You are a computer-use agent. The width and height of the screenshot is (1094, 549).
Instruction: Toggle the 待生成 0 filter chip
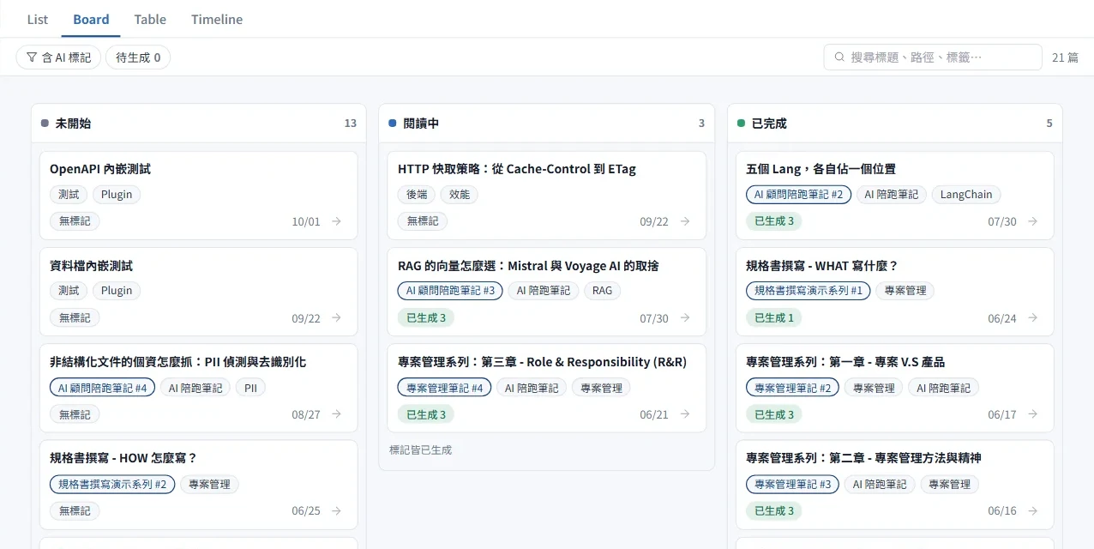pyautogui.click(x=138, y=57)
